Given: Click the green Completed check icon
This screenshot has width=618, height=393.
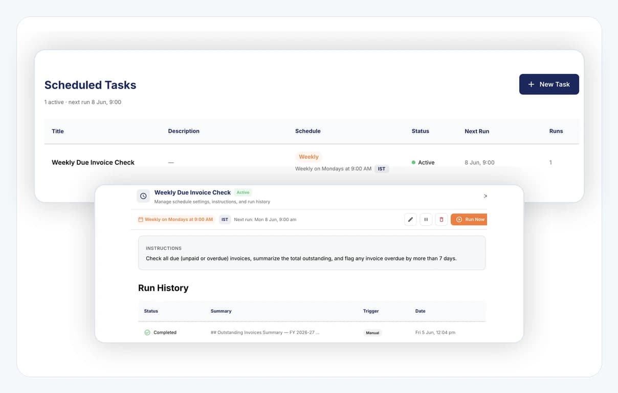Looking at the screenshot, I should pos(147,333).
